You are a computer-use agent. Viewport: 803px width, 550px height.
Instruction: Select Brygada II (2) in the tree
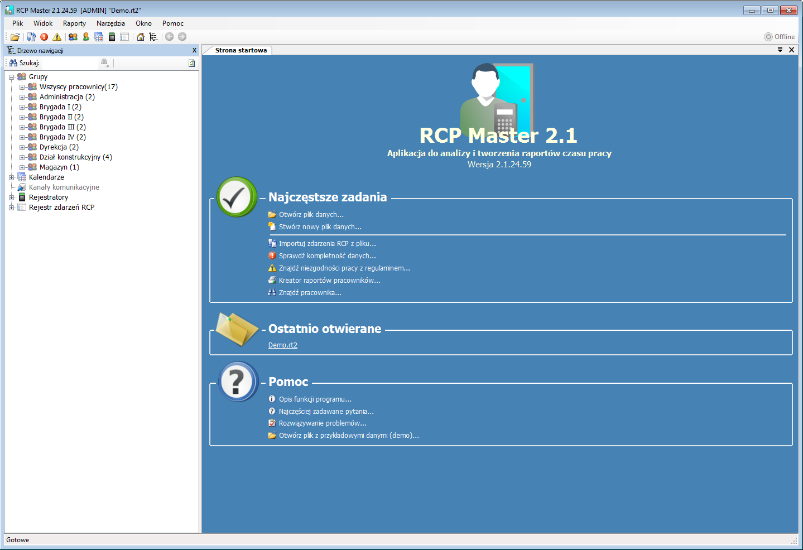[61, 117]
